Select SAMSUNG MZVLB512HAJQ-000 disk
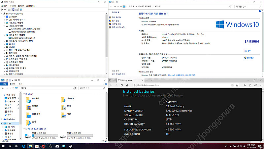 pos(26,29)
